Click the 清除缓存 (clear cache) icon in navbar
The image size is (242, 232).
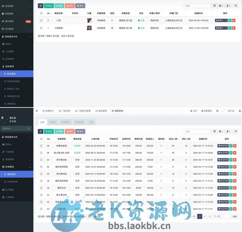click(208, 111)
